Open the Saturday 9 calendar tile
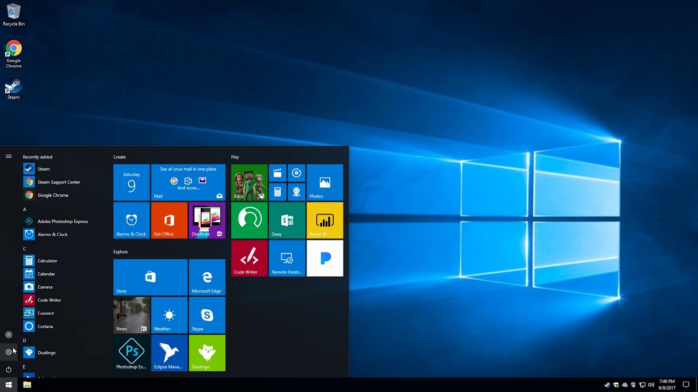Viewport: 698px width, 392px height. [x=131, y=182]
